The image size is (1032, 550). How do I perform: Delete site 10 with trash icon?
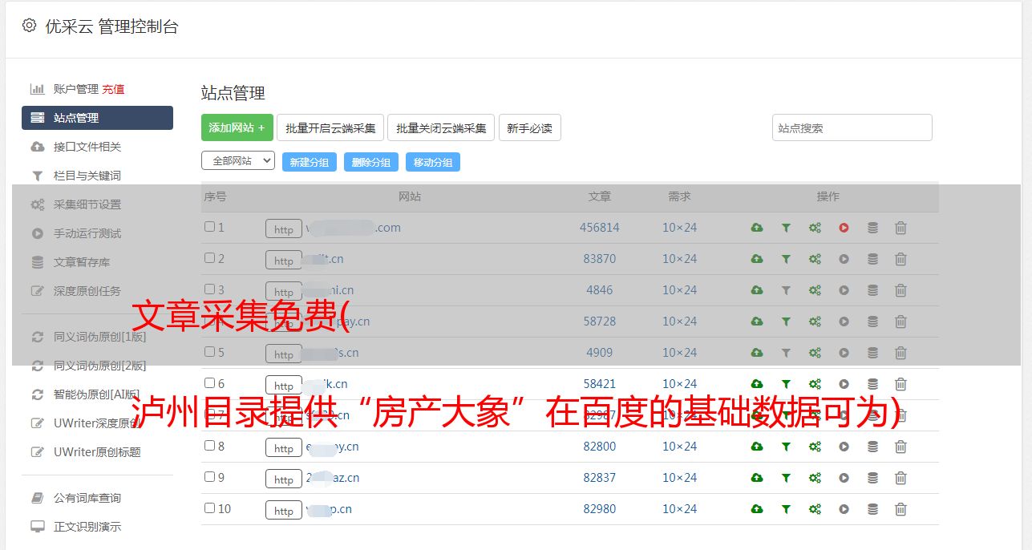(900, 509)
